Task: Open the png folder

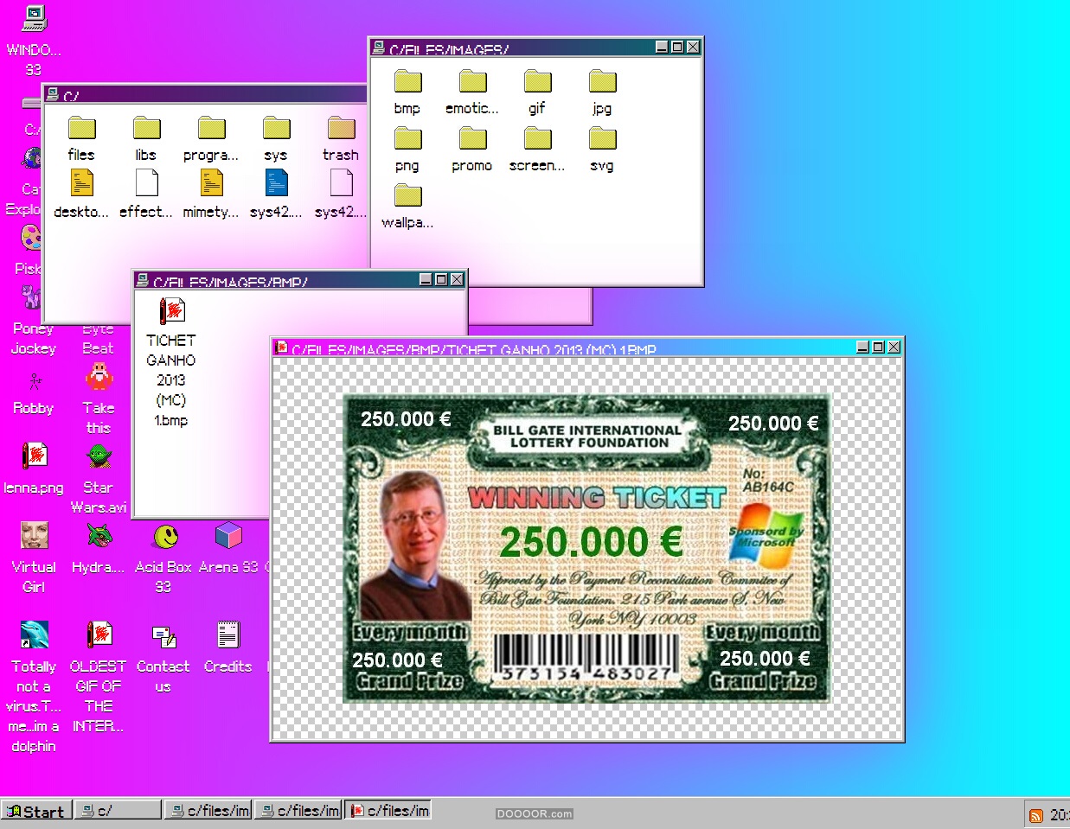Action: tap(407, 138)
